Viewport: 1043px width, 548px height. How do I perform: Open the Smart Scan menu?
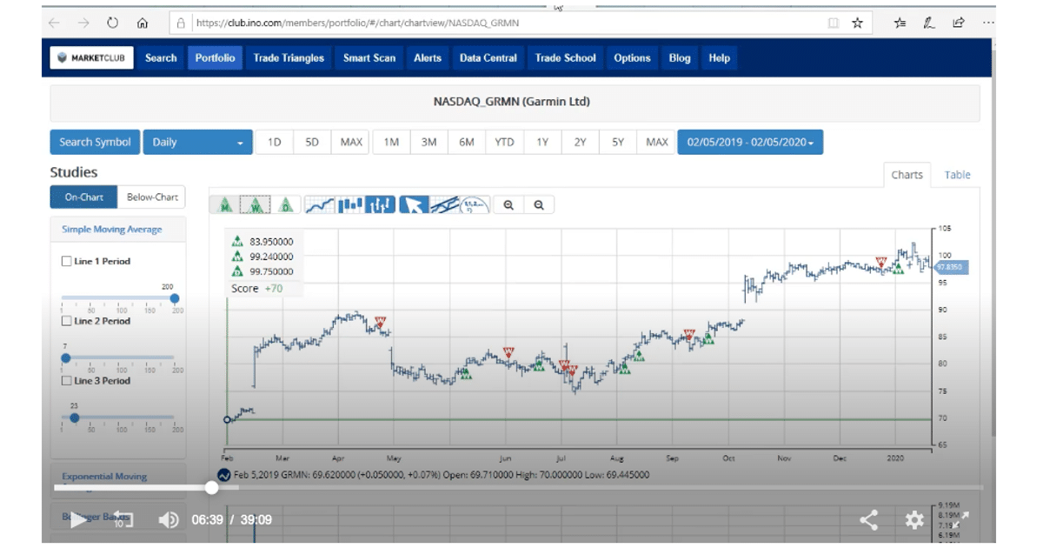pos(369,58)
